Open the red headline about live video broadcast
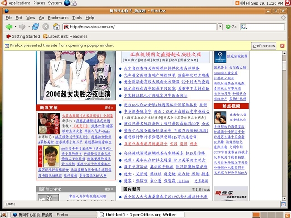291x218 pixels. [166, 54]
